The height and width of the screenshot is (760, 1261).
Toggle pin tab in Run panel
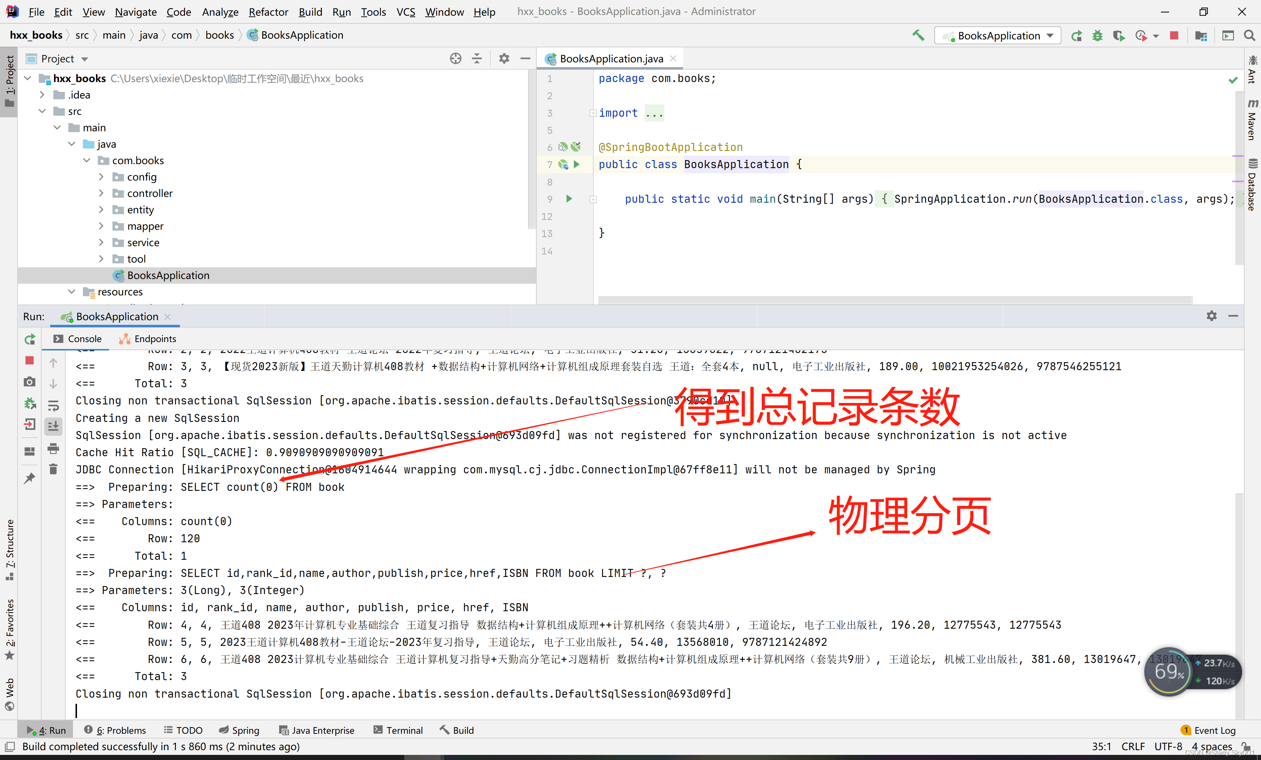(30, 478)
